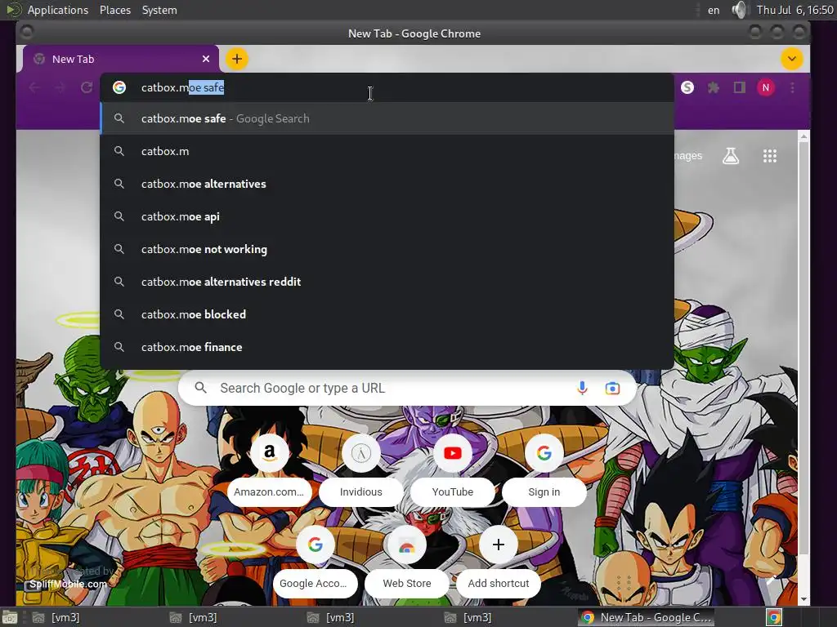Open the Amazon shortcut icon
Viewport: 837px width, 627px height.
(x=270, y=453)
